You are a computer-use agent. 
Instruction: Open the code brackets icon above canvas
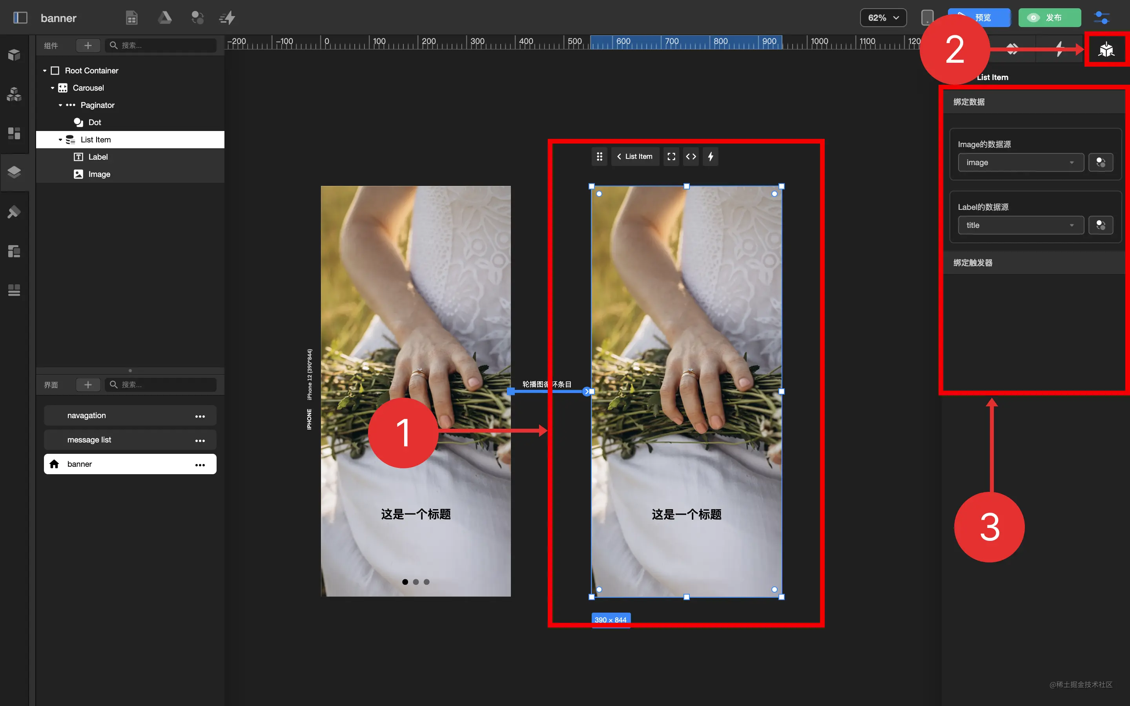tap(691, 156)
